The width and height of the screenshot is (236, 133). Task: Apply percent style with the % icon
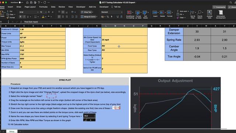point(108,17)
